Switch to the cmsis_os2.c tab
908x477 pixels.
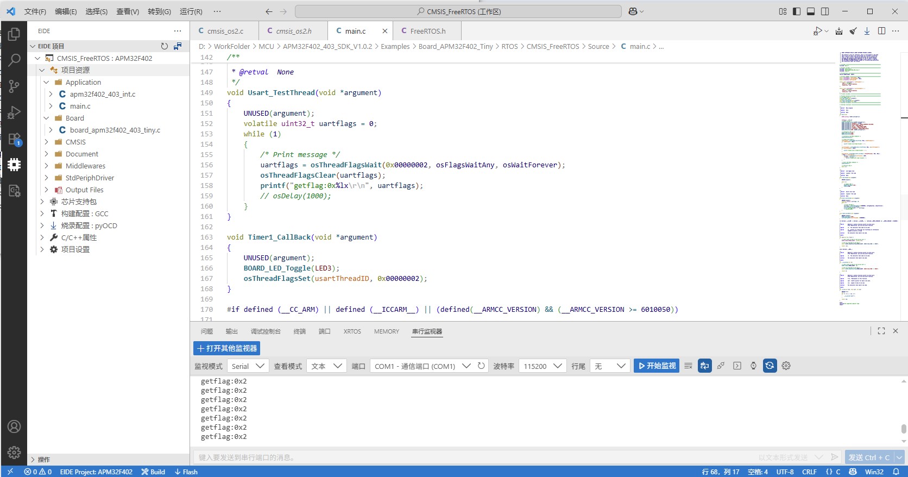225,31
